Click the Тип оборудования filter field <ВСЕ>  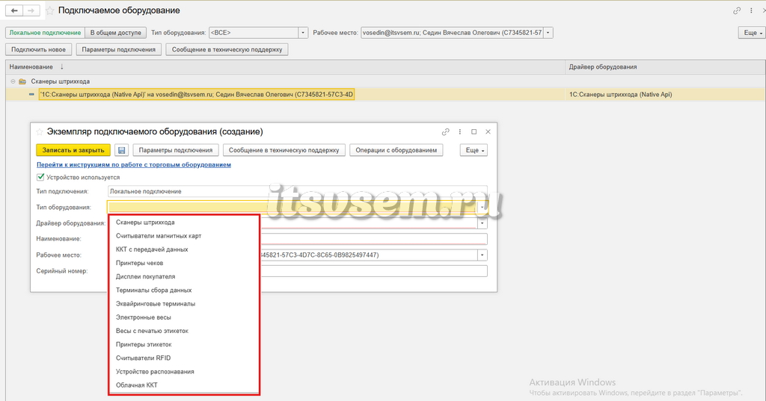pyautogui.click(x=254, y=33)
